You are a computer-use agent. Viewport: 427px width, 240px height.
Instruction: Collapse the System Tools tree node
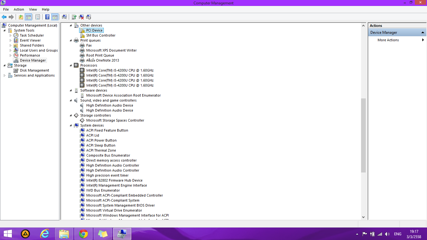[x=4, y=30]
